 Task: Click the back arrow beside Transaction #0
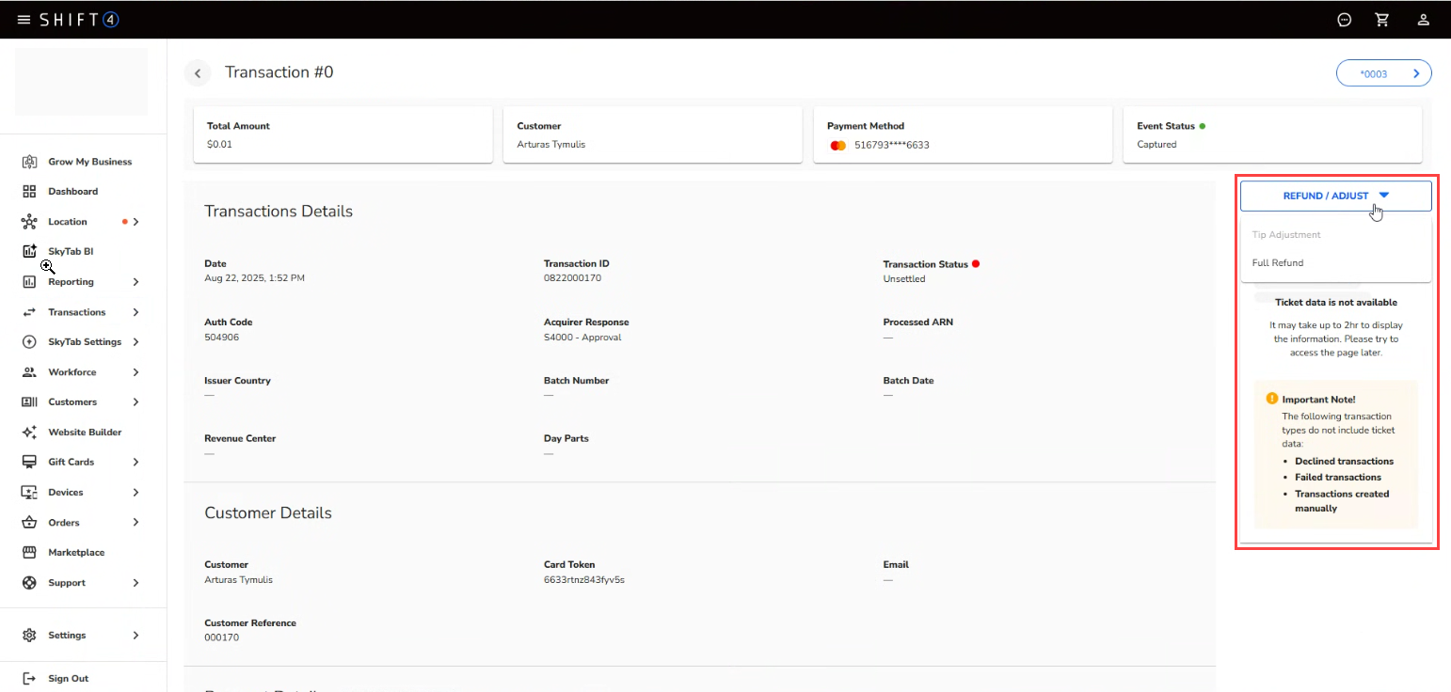coord(198,73)
